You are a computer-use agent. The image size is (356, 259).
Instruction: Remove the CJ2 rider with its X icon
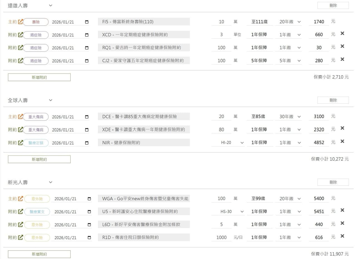342,59
